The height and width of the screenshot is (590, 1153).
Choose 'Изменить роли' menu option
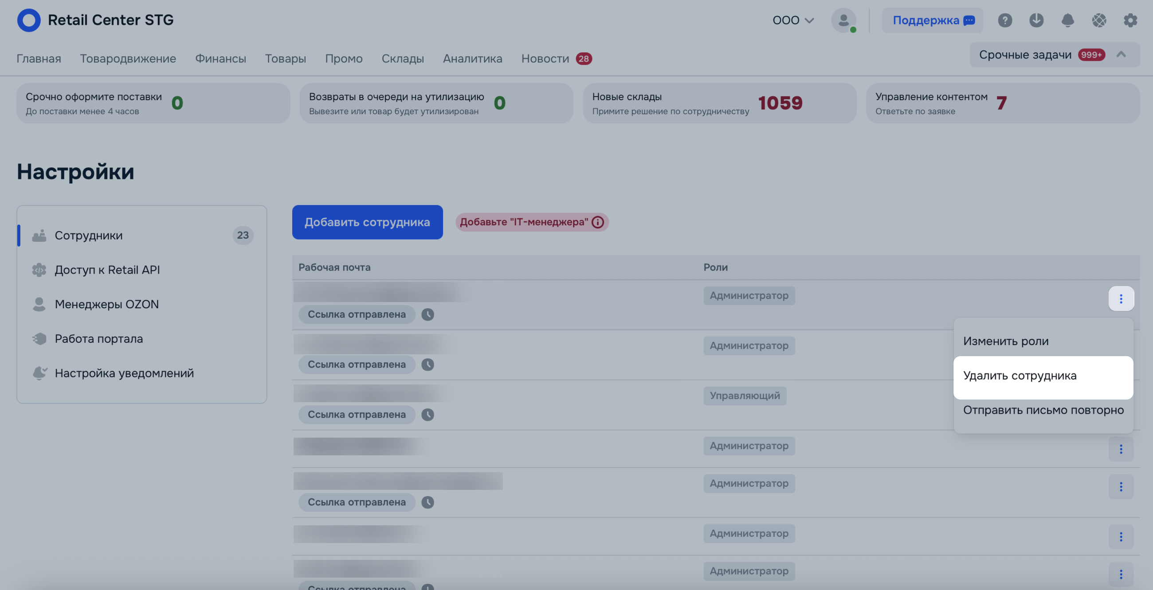[x=1006, y=341]
